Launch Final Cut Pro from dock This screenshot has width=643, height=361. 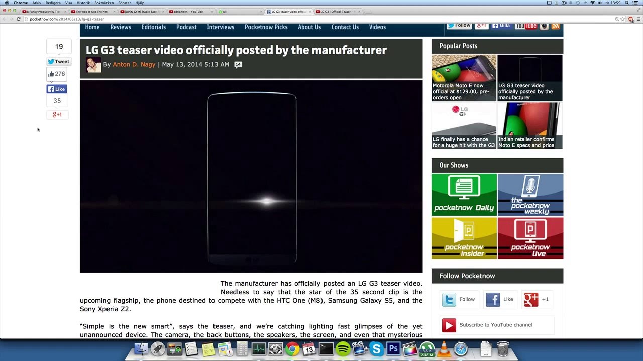[410, 348]
